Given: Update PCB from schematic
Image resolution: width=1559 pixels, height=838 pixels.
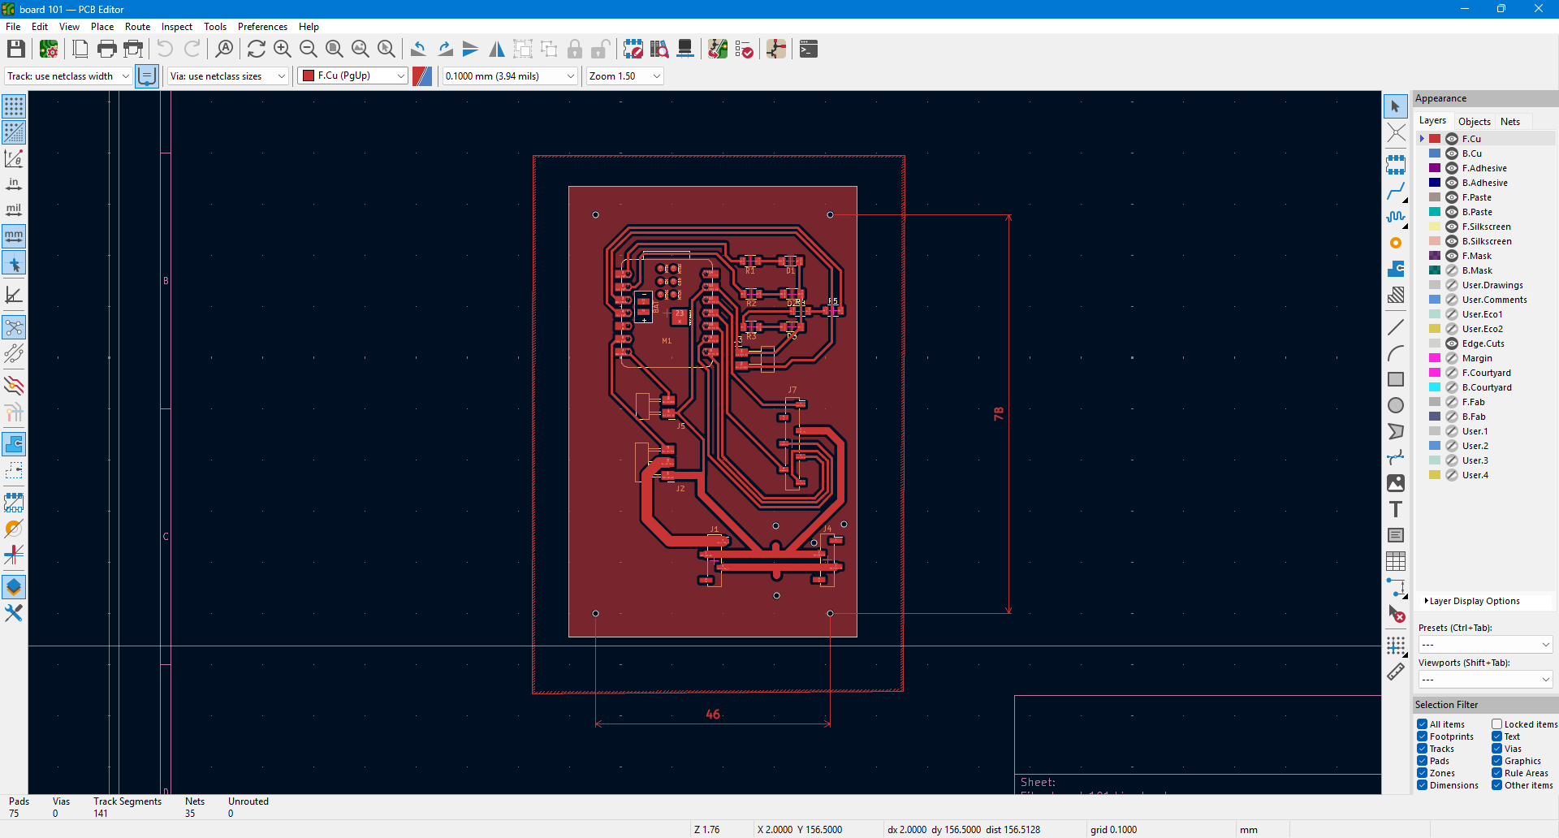Looking at the screenshot, I should click(x=718, y=50).
